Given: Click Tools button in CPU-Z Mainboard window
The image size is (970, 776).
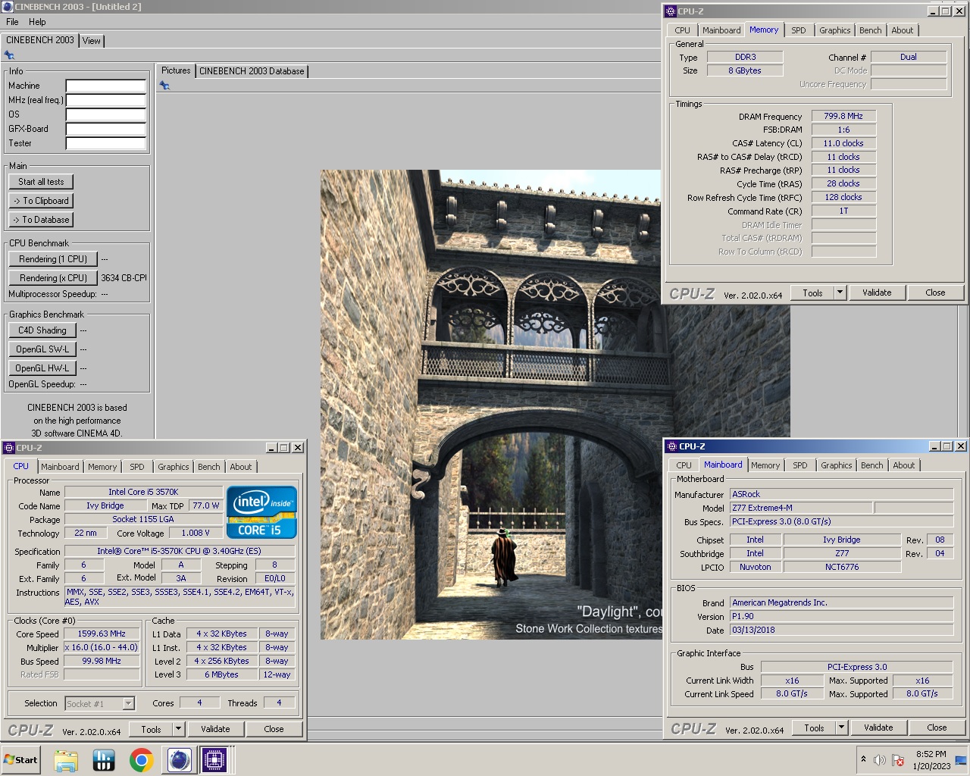Looking at the screenshot, I should pyautogui.click(x=814, y=727).
